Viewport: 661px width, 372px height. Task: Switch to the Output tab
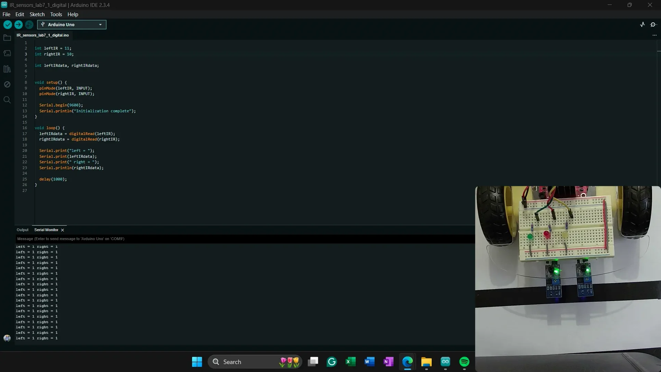(x=22, y=230)
